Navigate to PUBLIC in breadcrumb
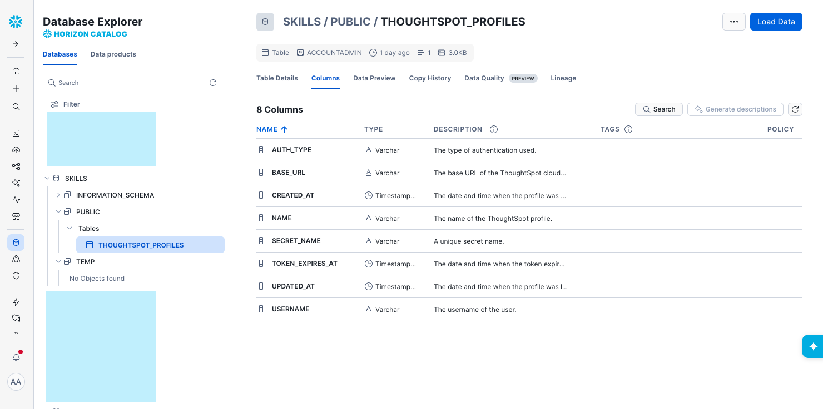The height and width of the screenshot is (409, 823). click(350, 22)
